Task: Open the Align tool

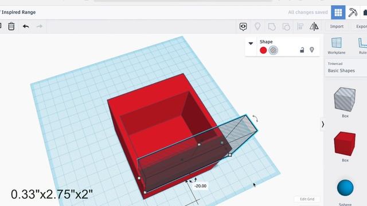Action: tap(300, 26)
